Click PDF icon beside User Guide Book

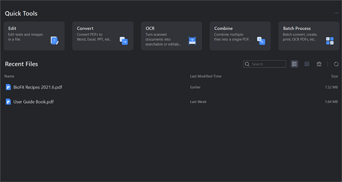coord(8,102)
